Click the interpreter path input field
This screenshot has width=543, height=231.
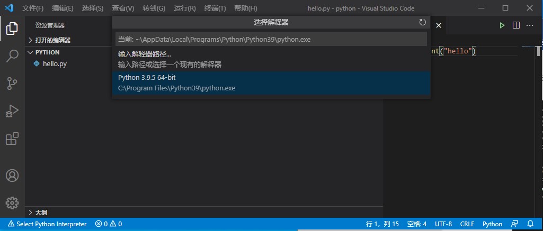tap(271, 39)
